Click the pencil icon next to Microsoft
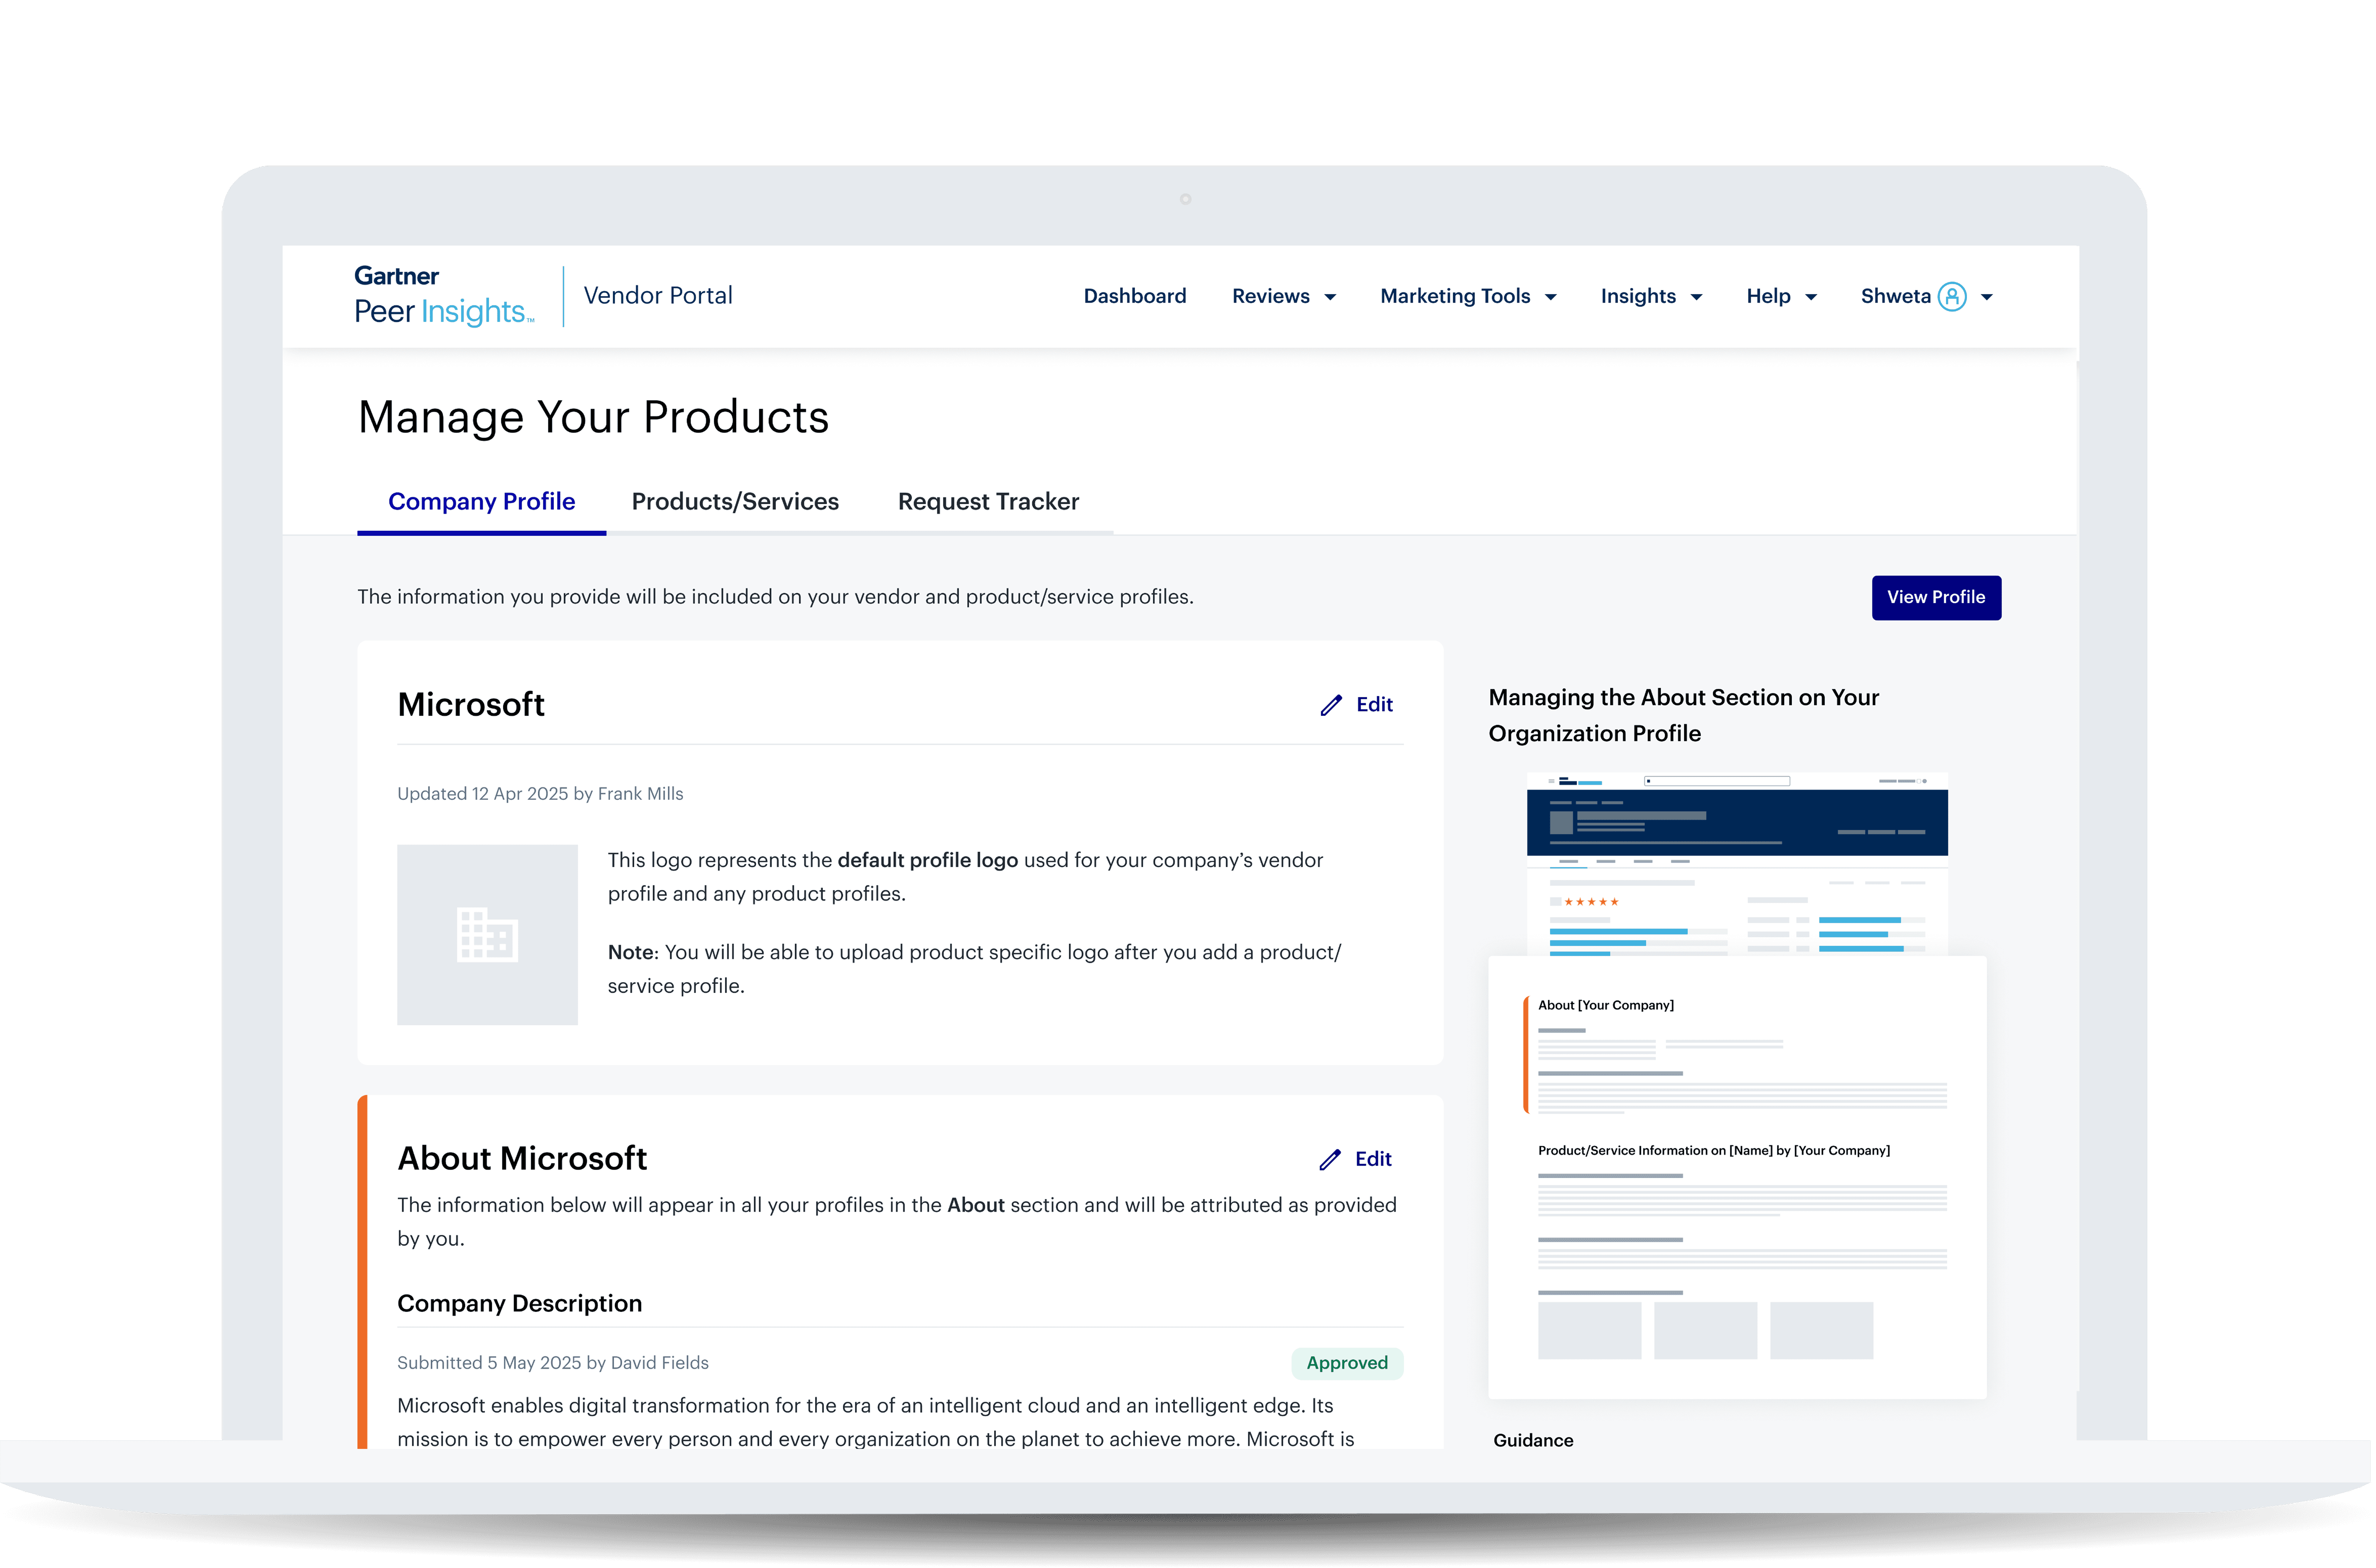Image resolution: width=2376 pixels, height=1568 pixels. (x=1331, y=705)
